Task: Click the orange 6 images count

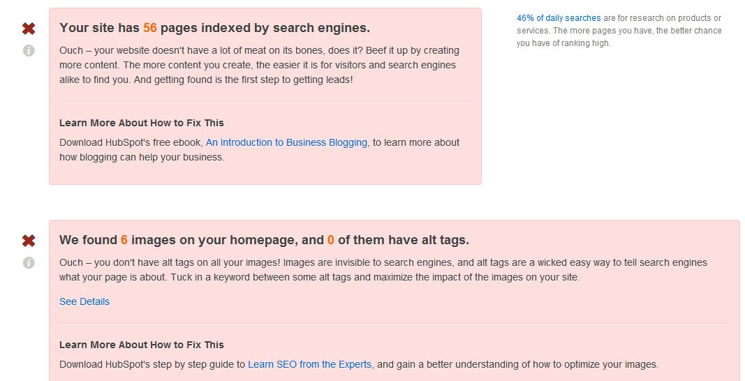Action: tap(124, 240)
